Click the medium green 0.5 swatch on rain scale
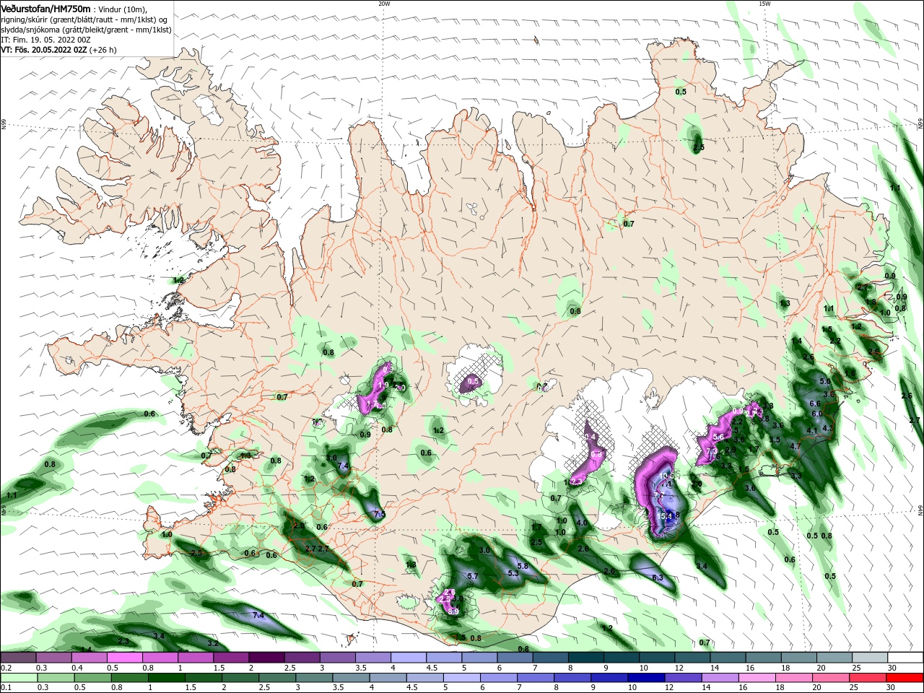 92,678
